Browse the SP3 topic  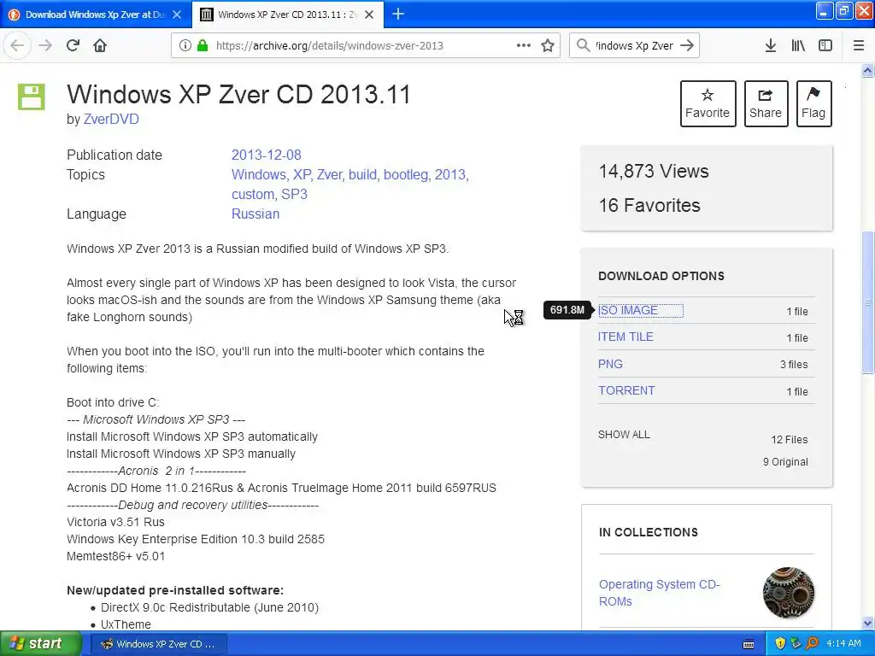point(294,194)
